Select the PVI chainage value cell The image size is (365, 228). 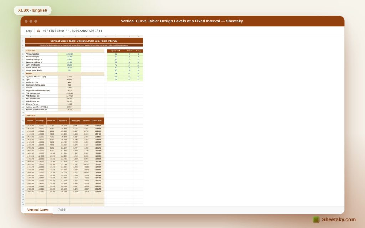click(x=70, y=54)
